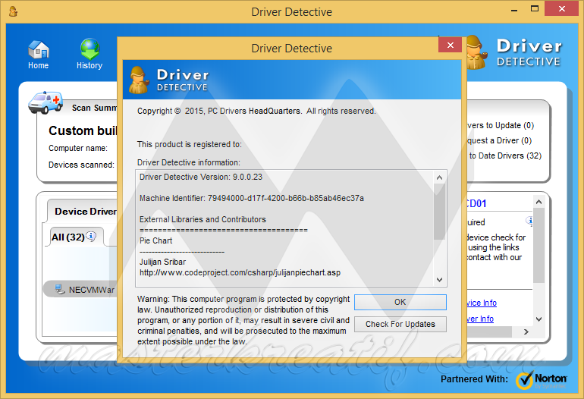The height and width of the screenshot is (399, 584).
Task: Click up arrow of right panel scrollbar
Action: pyautogui.click(x=538, y=202)
